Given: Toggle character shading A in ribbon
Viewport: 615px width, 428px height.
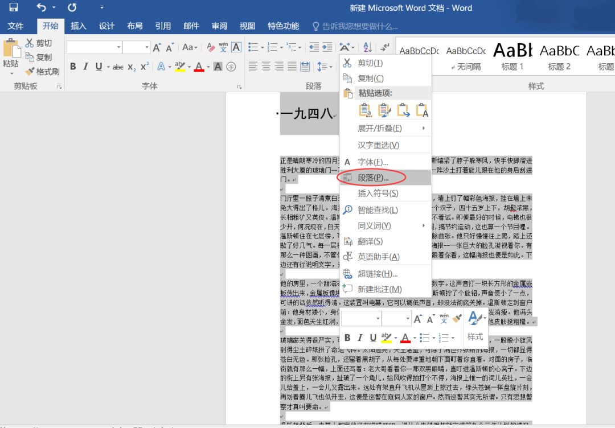Looking at the screenshot, I should 218,67.
